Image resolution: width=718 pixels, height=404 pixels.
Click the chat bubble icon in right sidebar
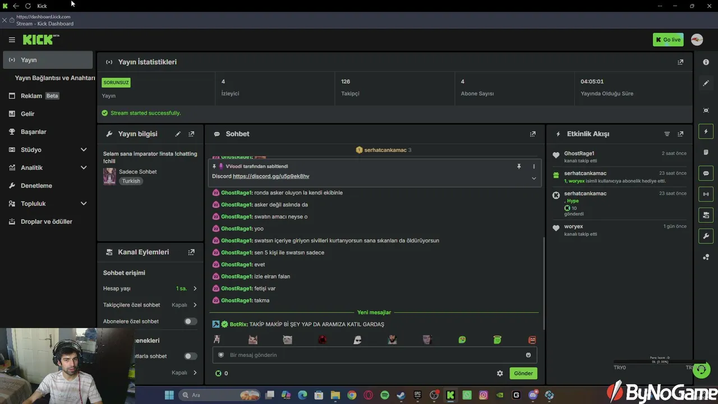pyautogui.click(x=706, y=173)
